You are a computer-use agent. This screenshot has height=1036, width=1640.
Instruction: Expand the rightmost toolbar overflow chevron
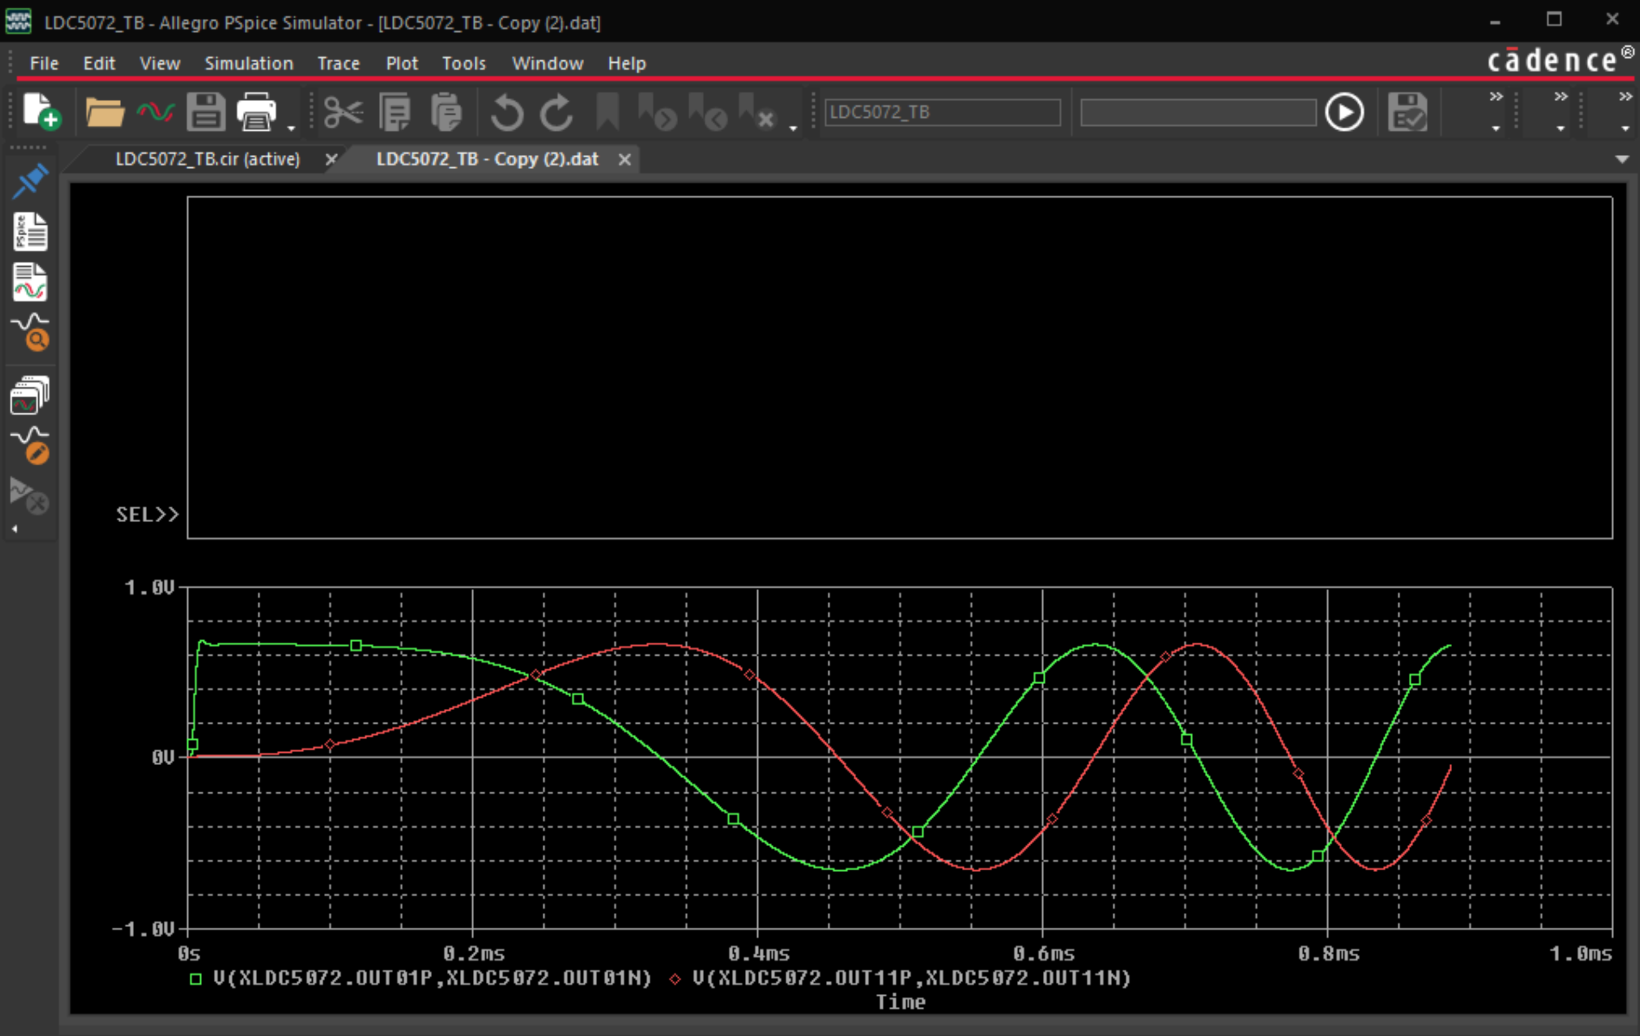(x=1625, y=97)
